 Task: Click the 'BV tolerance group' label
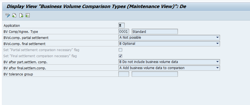tap(18, 74)
